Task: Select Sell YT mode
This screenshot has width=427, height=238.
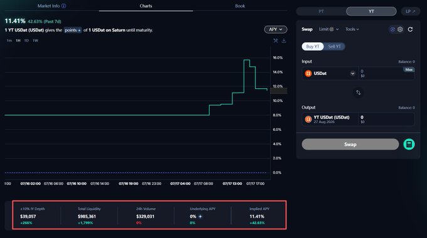Action: click(335, 46)
